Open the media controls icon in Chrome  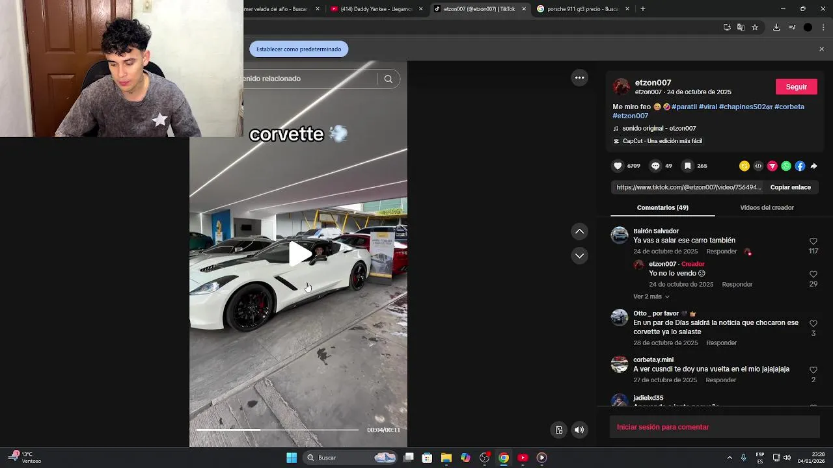click(792, 27)
